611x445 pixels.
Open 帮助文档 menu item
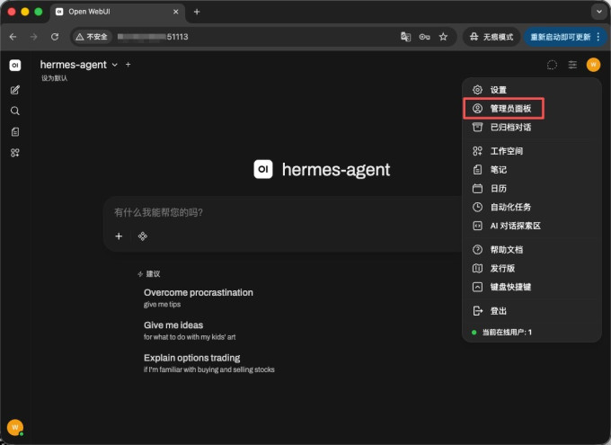(532, 250)
